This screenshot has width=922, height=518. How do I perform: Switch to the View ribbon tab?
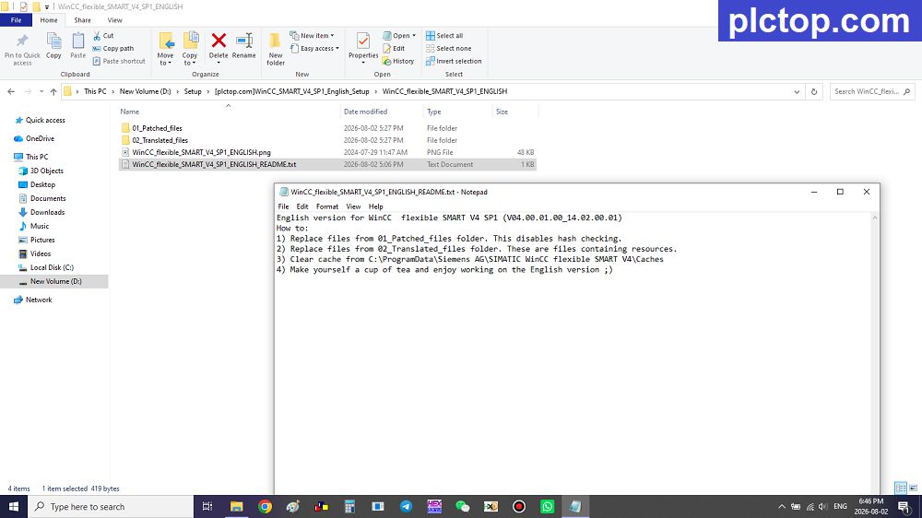pyautogui.click(x=114, y=20)
